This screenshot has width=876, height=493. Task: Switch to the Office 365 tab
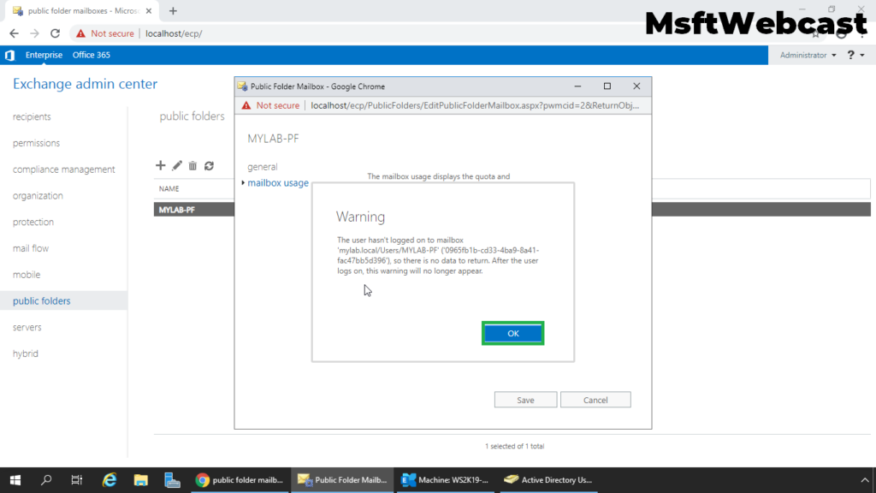91,55
